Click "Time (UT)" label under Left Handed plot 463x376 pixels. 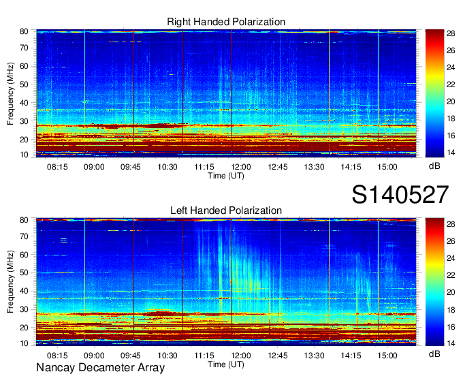pos(226,364)
